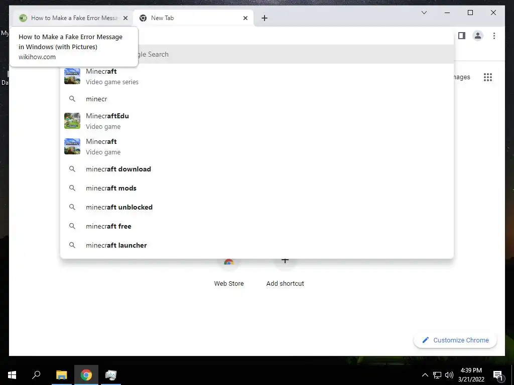Select Minecraft Video game series suggestion
Image resolution: width=514 pixels, height=385 pixels.
(257, 76)
